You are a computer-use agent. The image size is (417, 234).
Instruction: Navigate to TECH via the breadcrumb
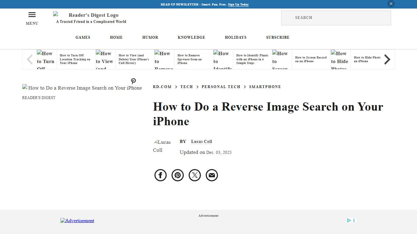187,87
